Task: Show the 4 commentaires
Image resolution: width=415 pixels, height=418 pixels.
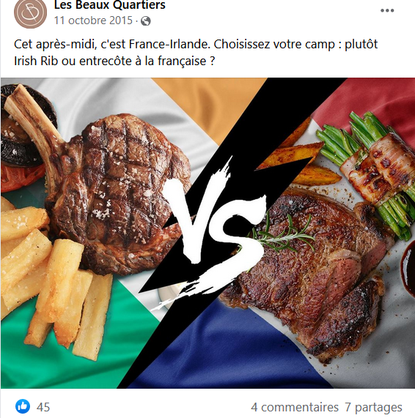Action: point(295,407)
